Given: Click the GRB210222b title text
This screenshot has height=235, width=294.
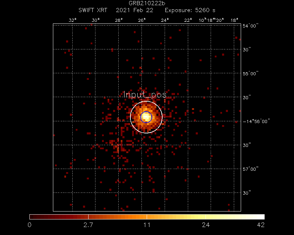Looking at the screenshot, I should pos(147,4).
